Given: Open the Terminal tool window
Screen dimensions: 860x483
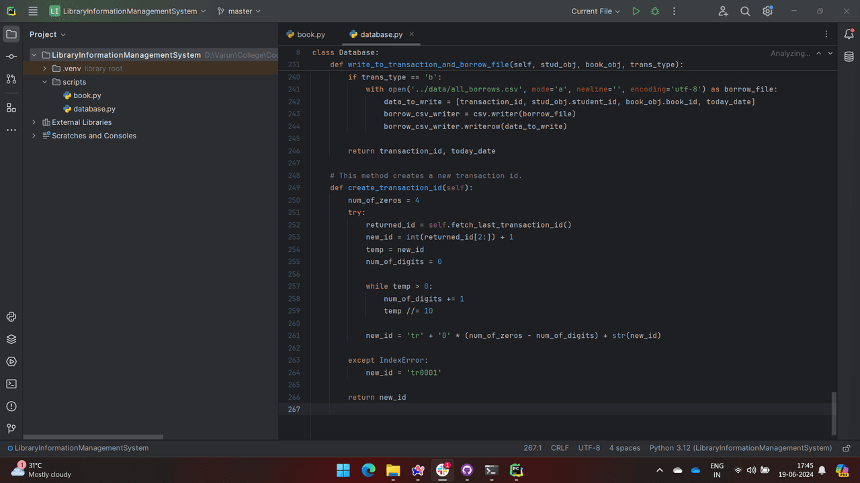Looking at the screenshot, I should point(11,384).
